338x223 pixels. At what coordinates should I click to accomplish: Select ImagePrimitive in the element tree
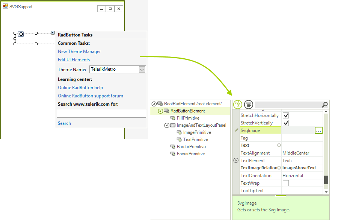click(197, 132)
